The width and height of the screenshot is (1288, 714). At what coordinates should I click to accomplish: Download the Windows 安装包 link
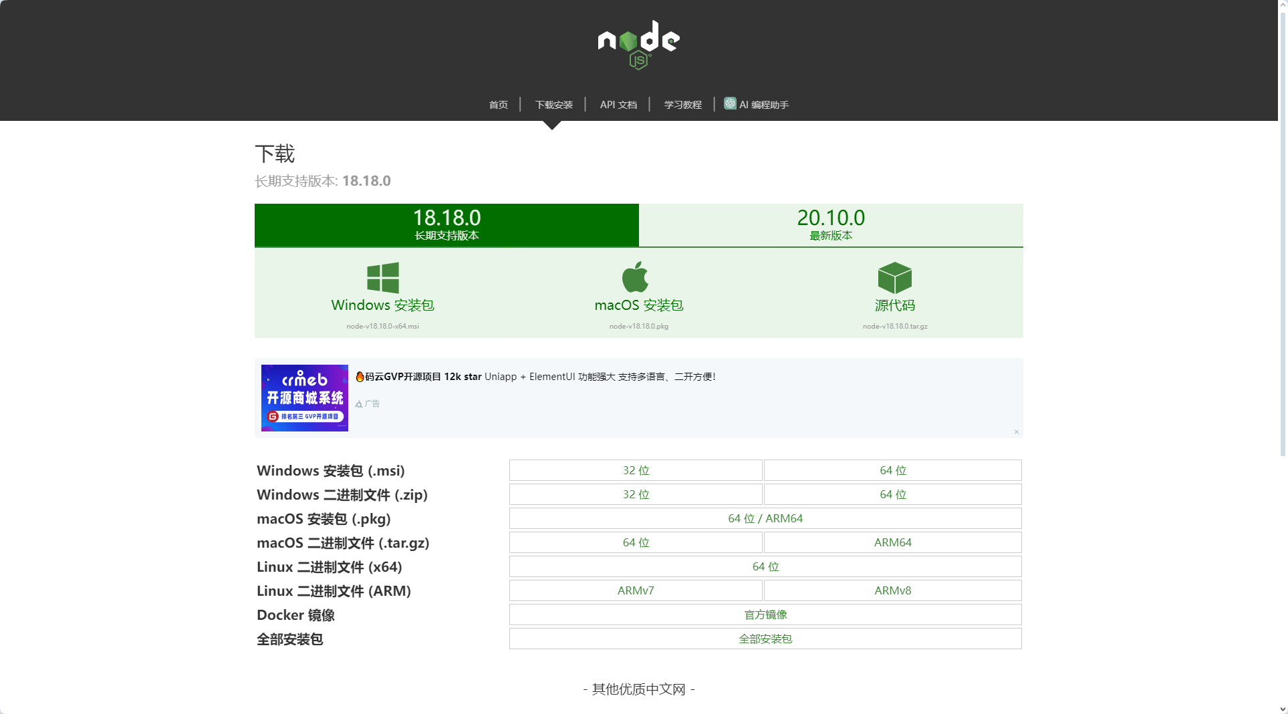point(383,305)
